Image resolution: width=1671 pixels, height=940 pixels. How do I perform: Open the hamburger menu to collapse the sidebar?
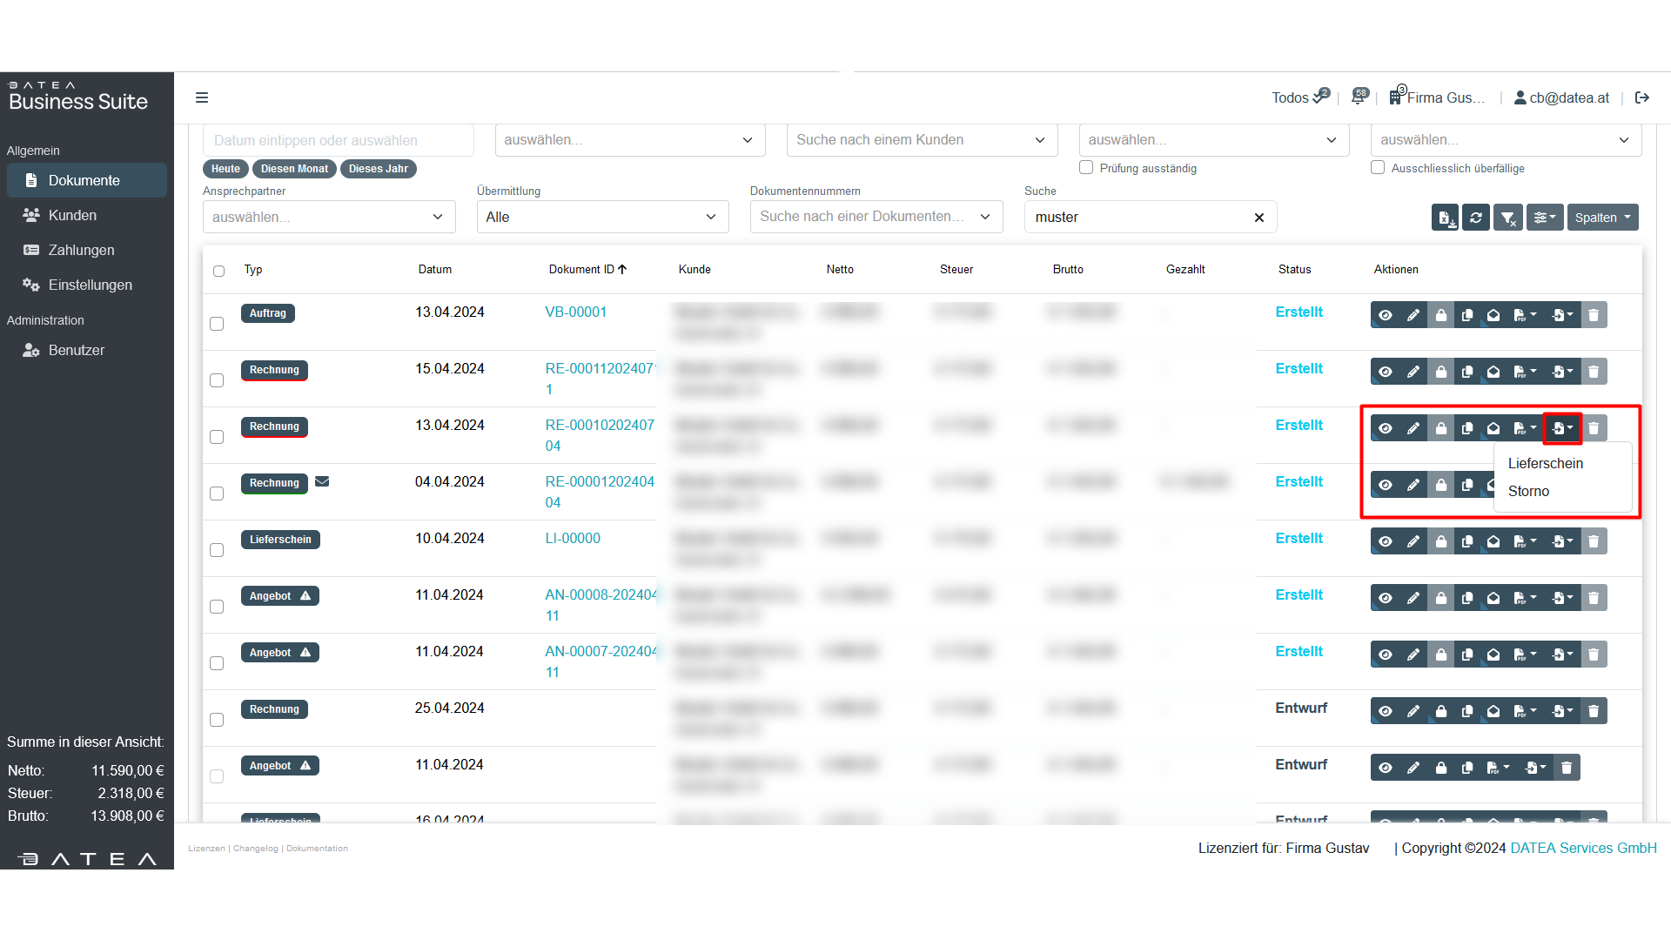click(x=202, y=97)
